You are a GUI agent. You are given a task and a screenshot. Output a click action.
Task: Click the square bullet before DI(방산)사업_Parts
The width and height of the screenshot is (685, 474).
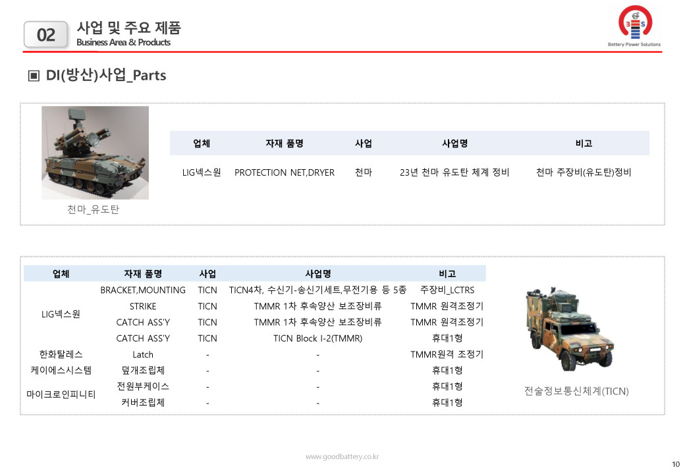coord(34,76)
